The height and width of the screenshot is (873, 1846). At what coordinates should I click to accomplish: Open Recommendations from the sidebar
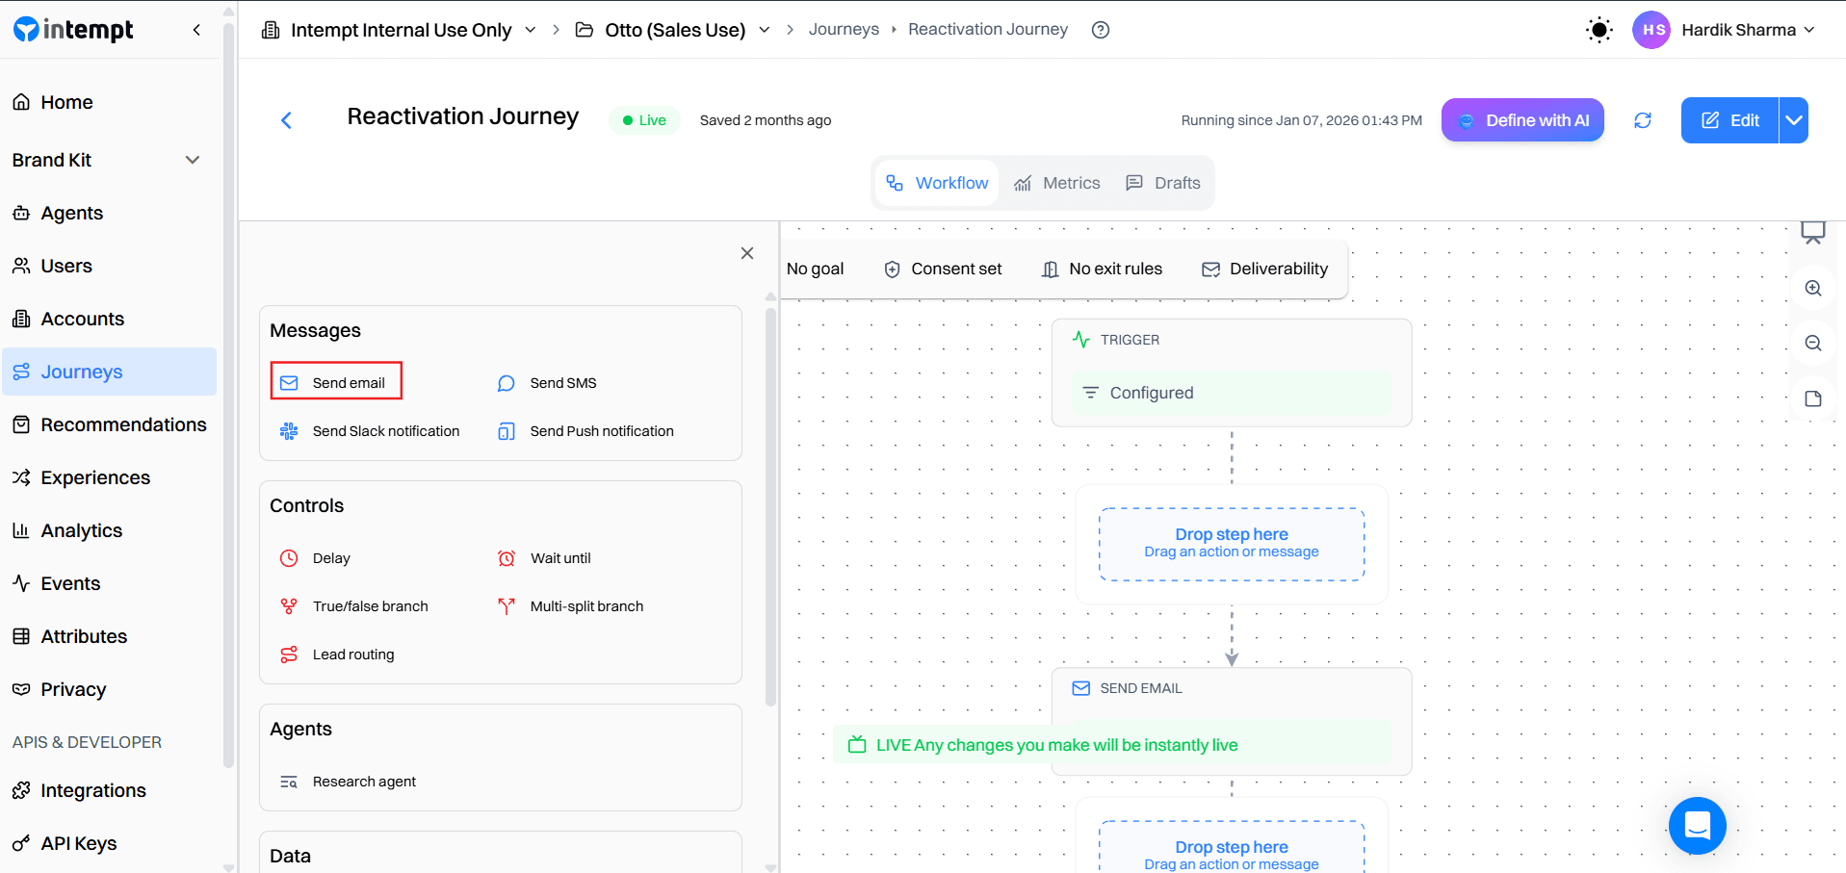pos(123,424)
